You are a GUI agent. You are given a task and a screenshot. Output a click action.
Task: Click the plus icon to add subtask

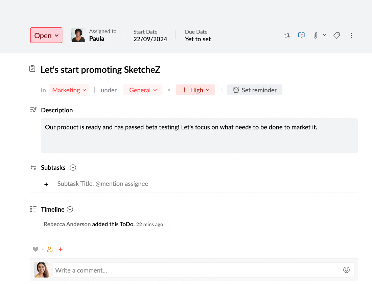point(46,184)
